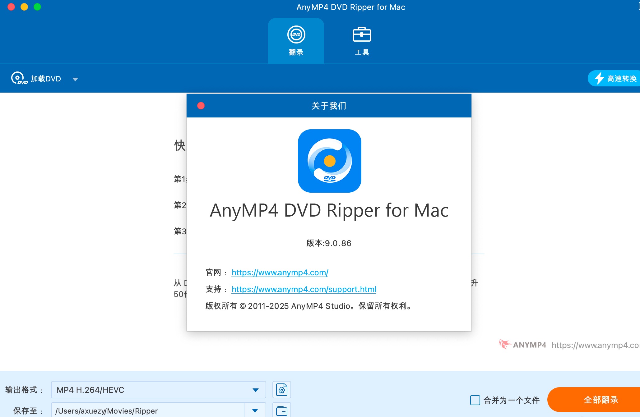
Task: Open the 工具 (Toolbox) tab
Action: 362,41
